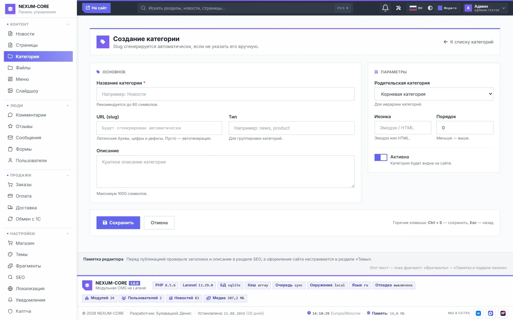Open VK social network icon
The height and width of the screenshot is (320, 513).
pos(478,313)
